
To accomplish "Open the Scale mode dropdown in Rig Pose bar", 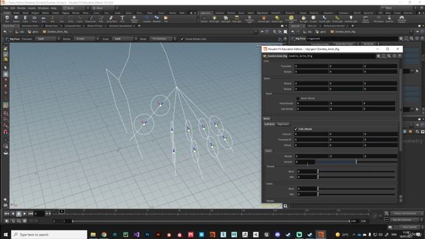I will (x=126, y=39).
